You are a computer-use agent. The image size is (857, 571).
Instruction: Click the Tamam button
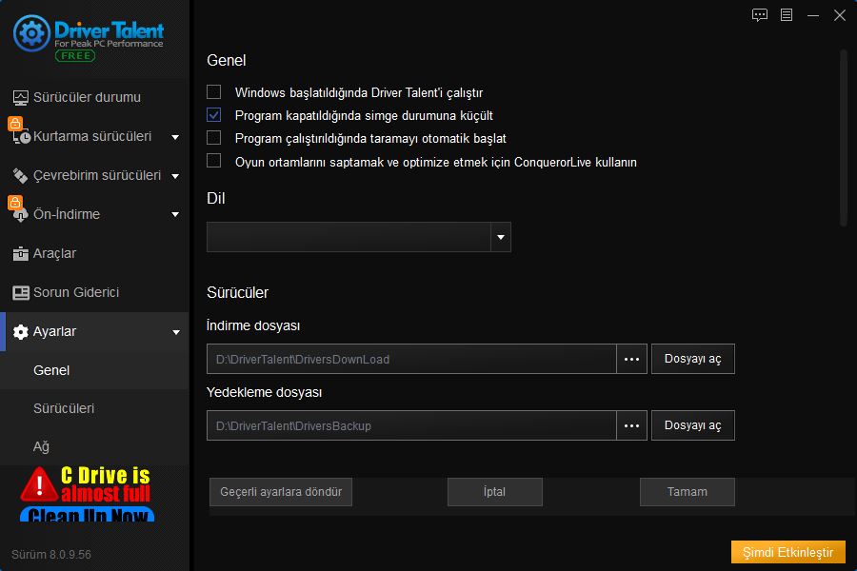point(688,492)
